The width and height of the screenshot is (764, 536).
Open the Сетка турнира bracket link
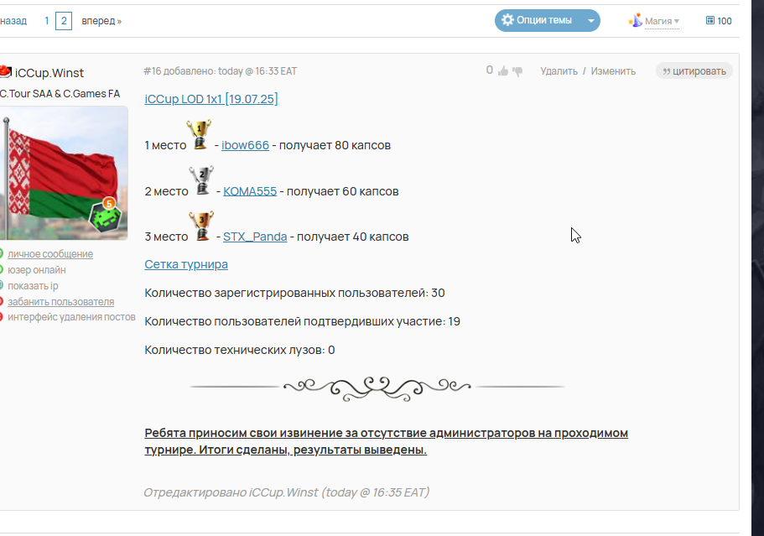(x=186, y=264)
